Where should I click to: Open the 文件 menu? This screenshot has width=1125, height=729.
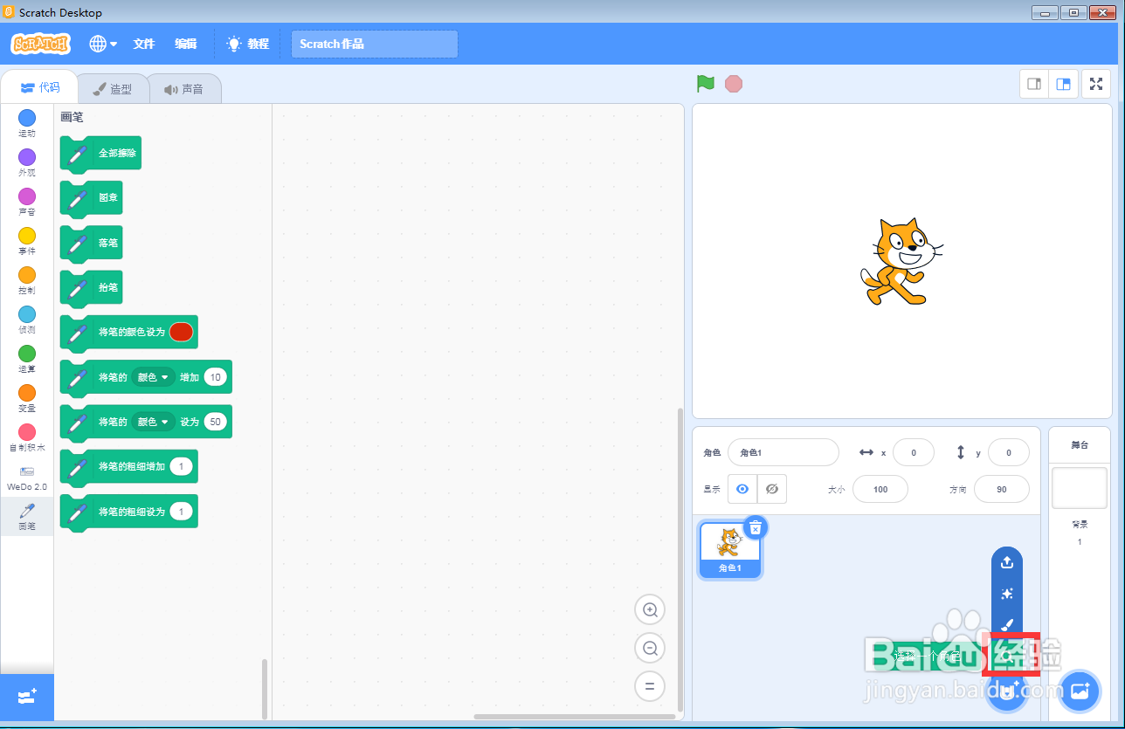tap(143, 44)
